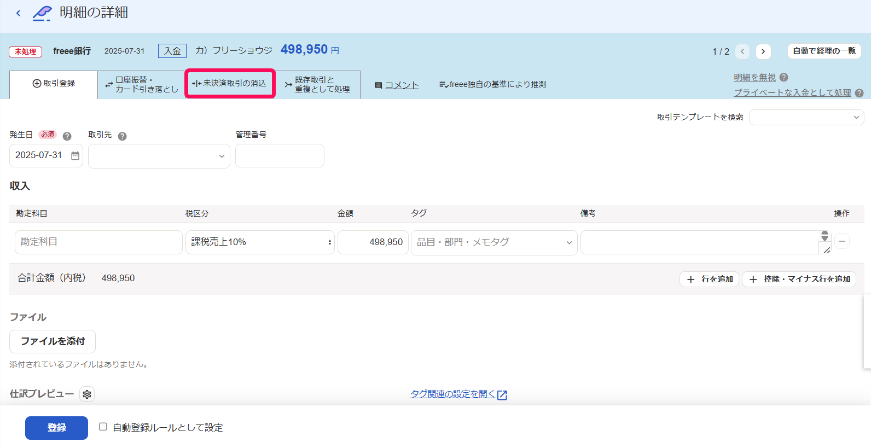
Task: Click the 備考 textarea resize handle
Action: 826,250
